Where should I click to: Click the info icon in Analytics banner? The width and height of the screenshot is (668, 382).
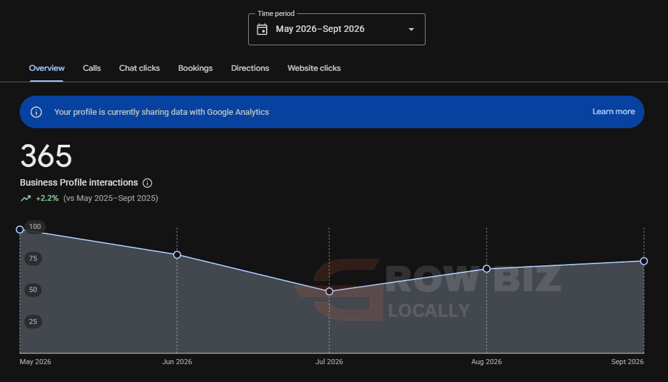[x=36, y=112]
